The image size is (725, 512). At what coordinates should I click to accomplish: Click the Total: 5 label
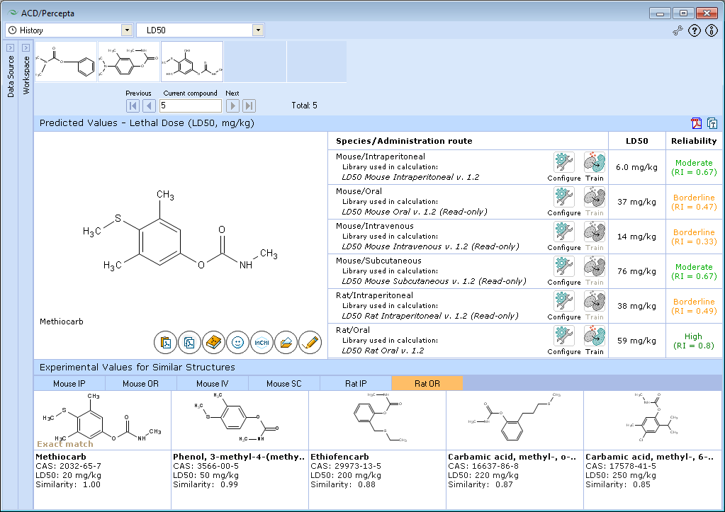(304, 106)
